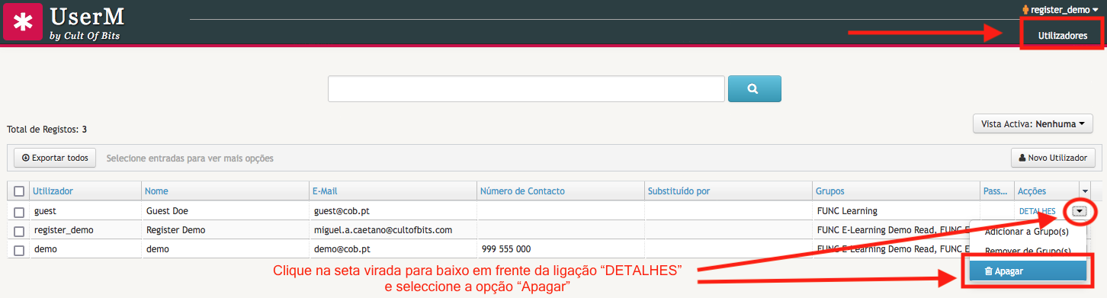Click the guest@cob.pt email cell
This screenshot has height=298, width=1107.
click(x=342, y=210)
